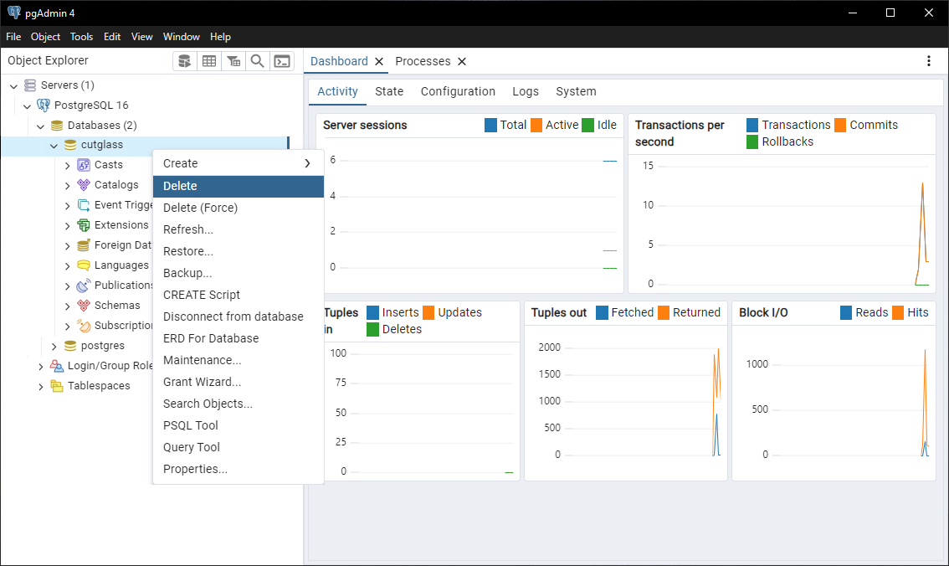Click the Search Objects magnifier icon

[x=258, y=61]
